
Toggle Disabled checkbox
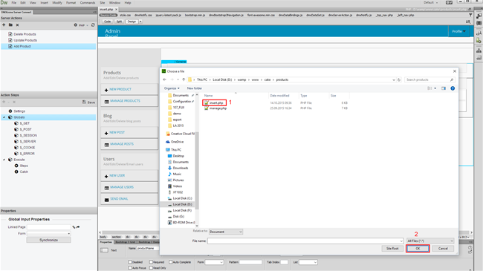[130, 262]
